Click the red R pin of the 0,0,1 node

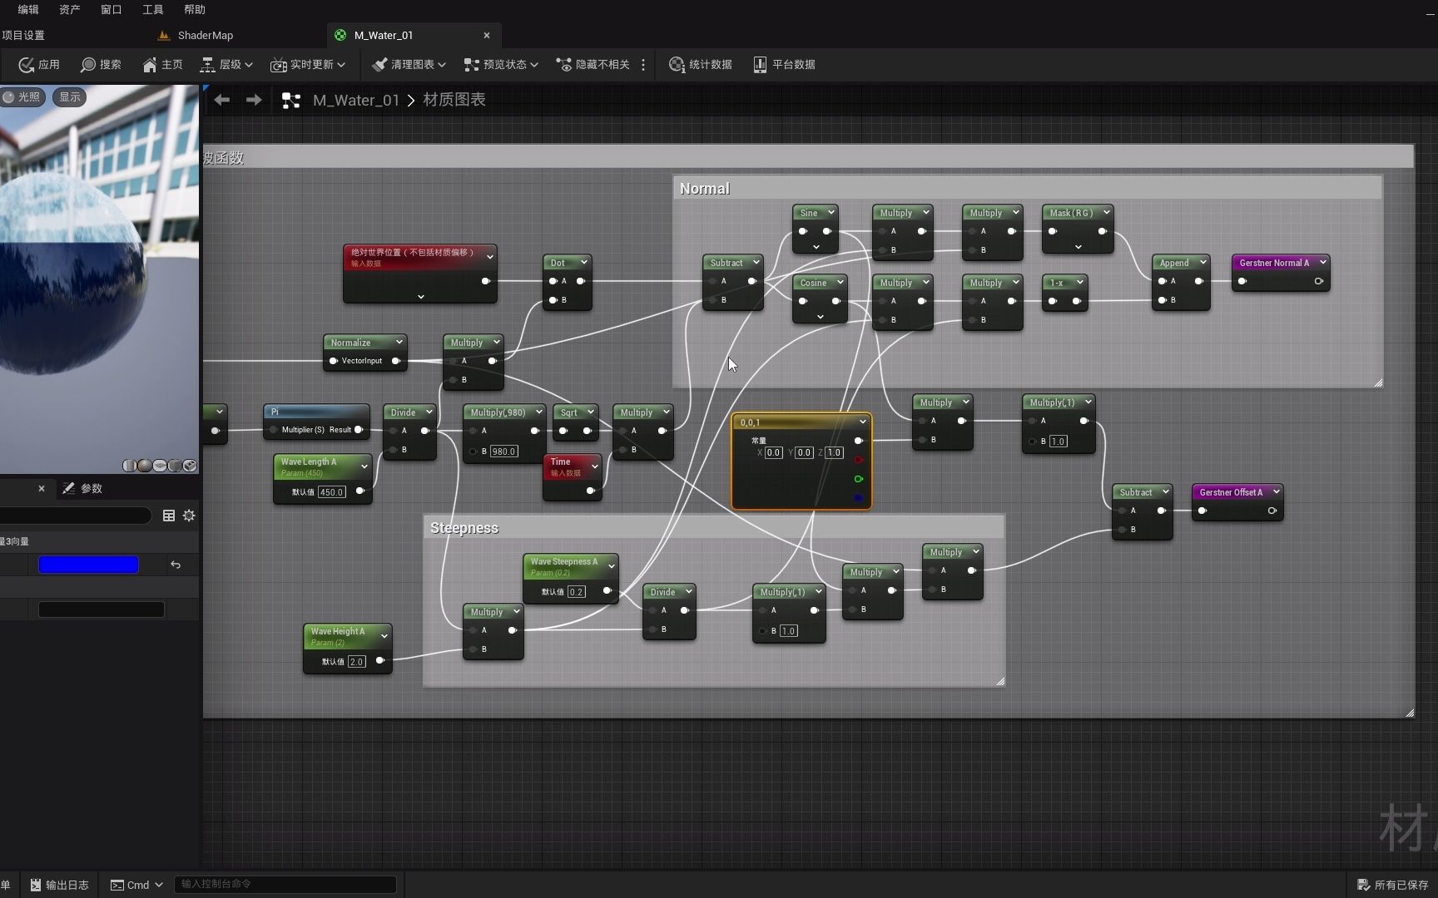858,460
